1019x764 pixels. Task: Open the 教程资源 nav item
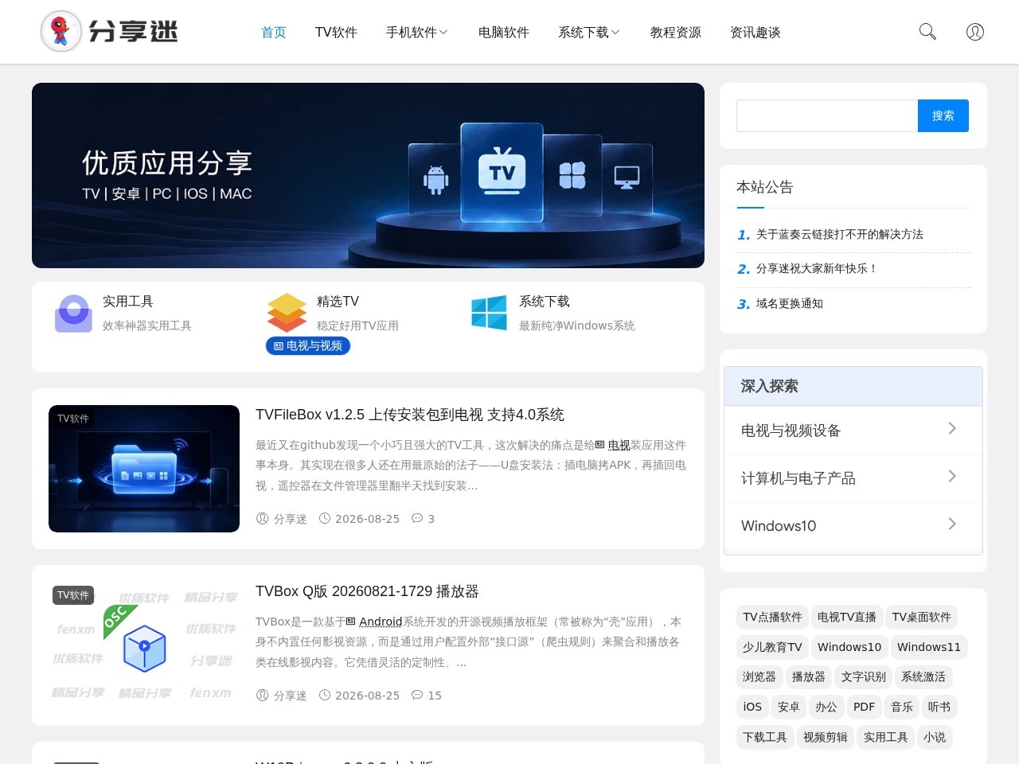pyautogui.click(x=676, y=33)
